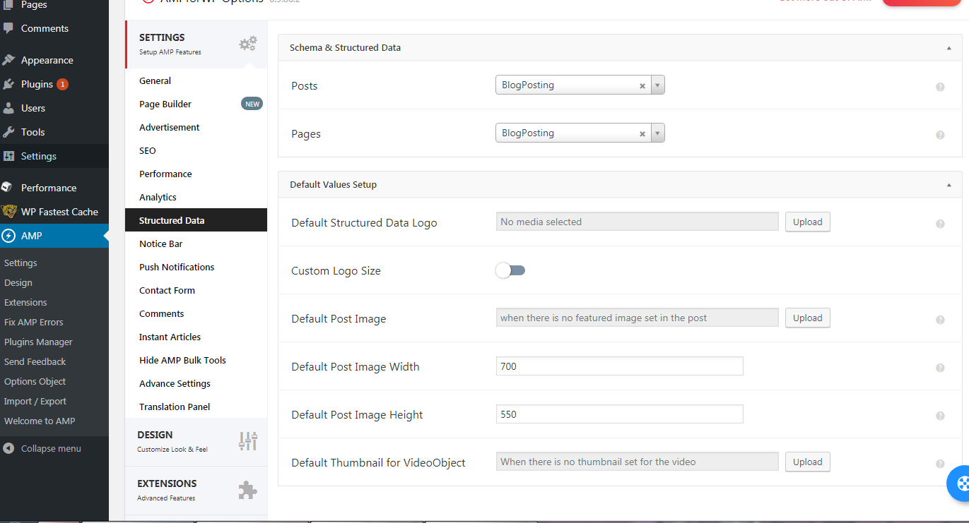Click the Default Post Image Width field
Screen dimensions: 969x523
(619, 366)
